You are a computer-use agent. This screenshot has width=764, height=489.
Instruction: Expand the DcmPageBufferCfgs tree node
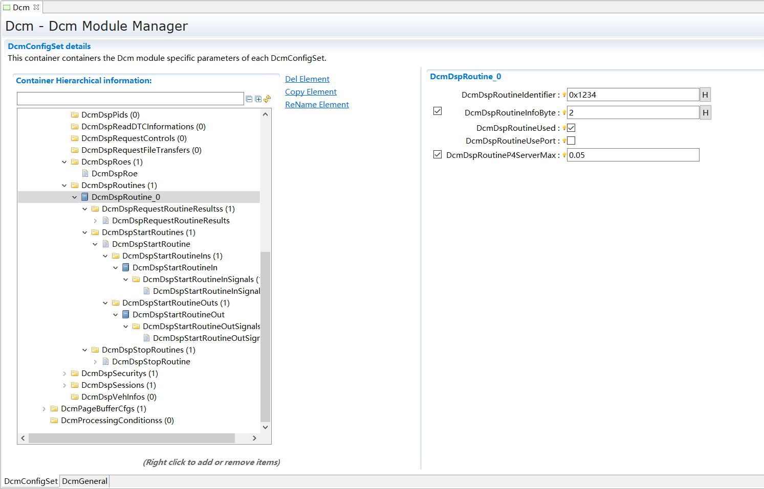tap(44, 408)
